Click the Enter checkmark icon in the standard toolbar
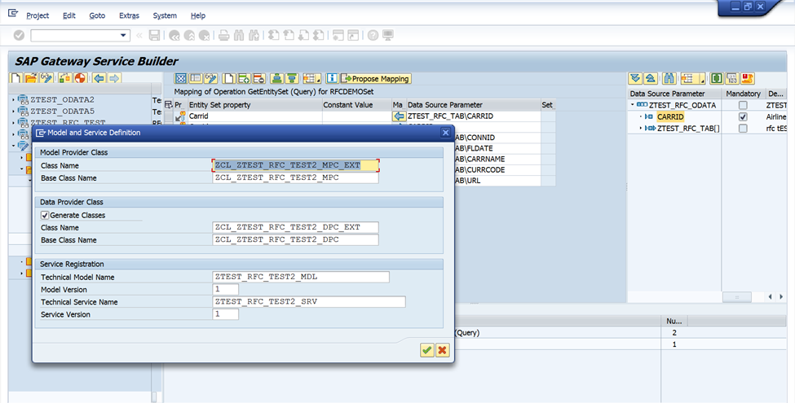Viewport: 795px width, 403px height. (x=19, y=36)
